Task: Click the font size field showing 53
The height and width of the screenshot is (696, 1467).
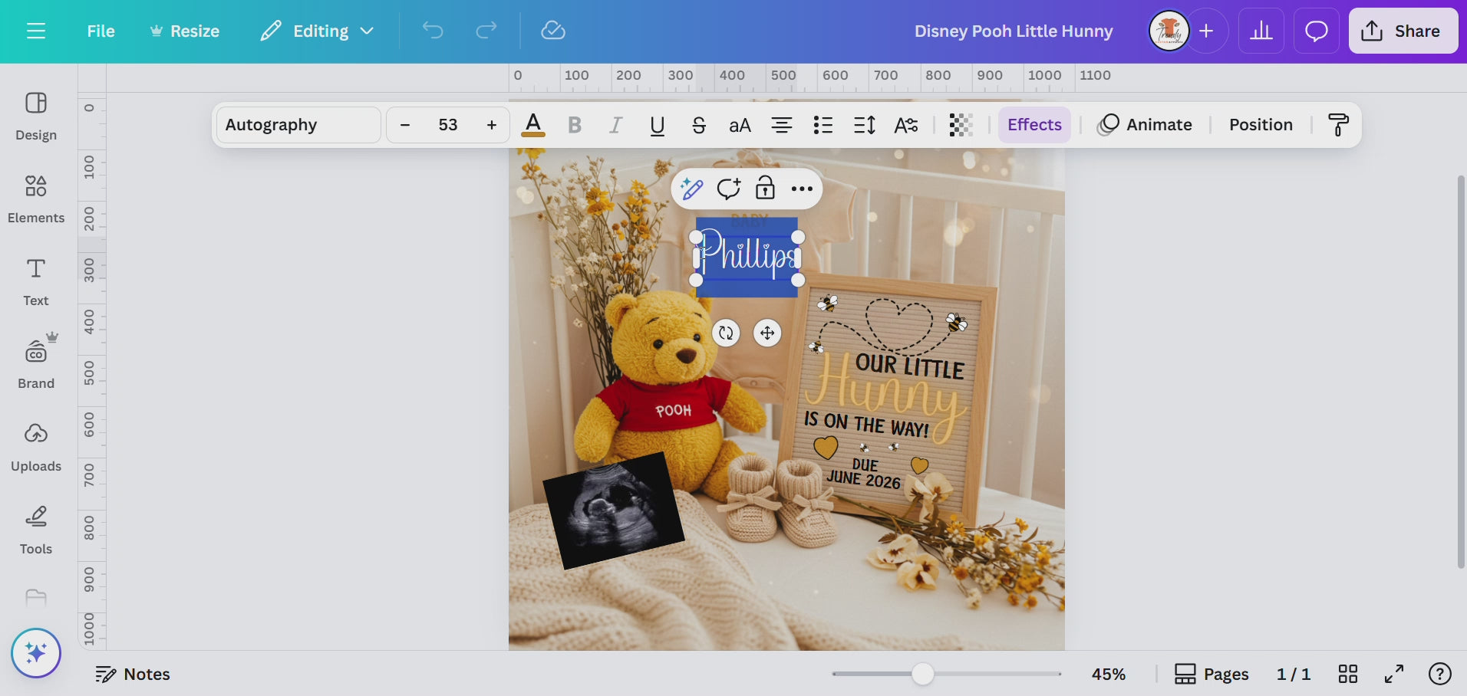Action: point(448,125)
